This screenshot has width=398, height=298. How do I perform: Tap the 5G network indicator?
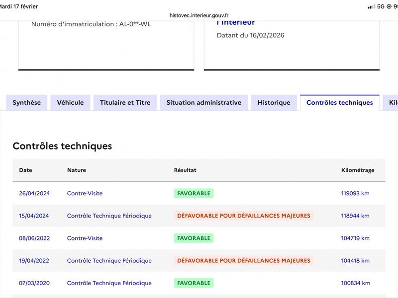[x=381, y=6]
